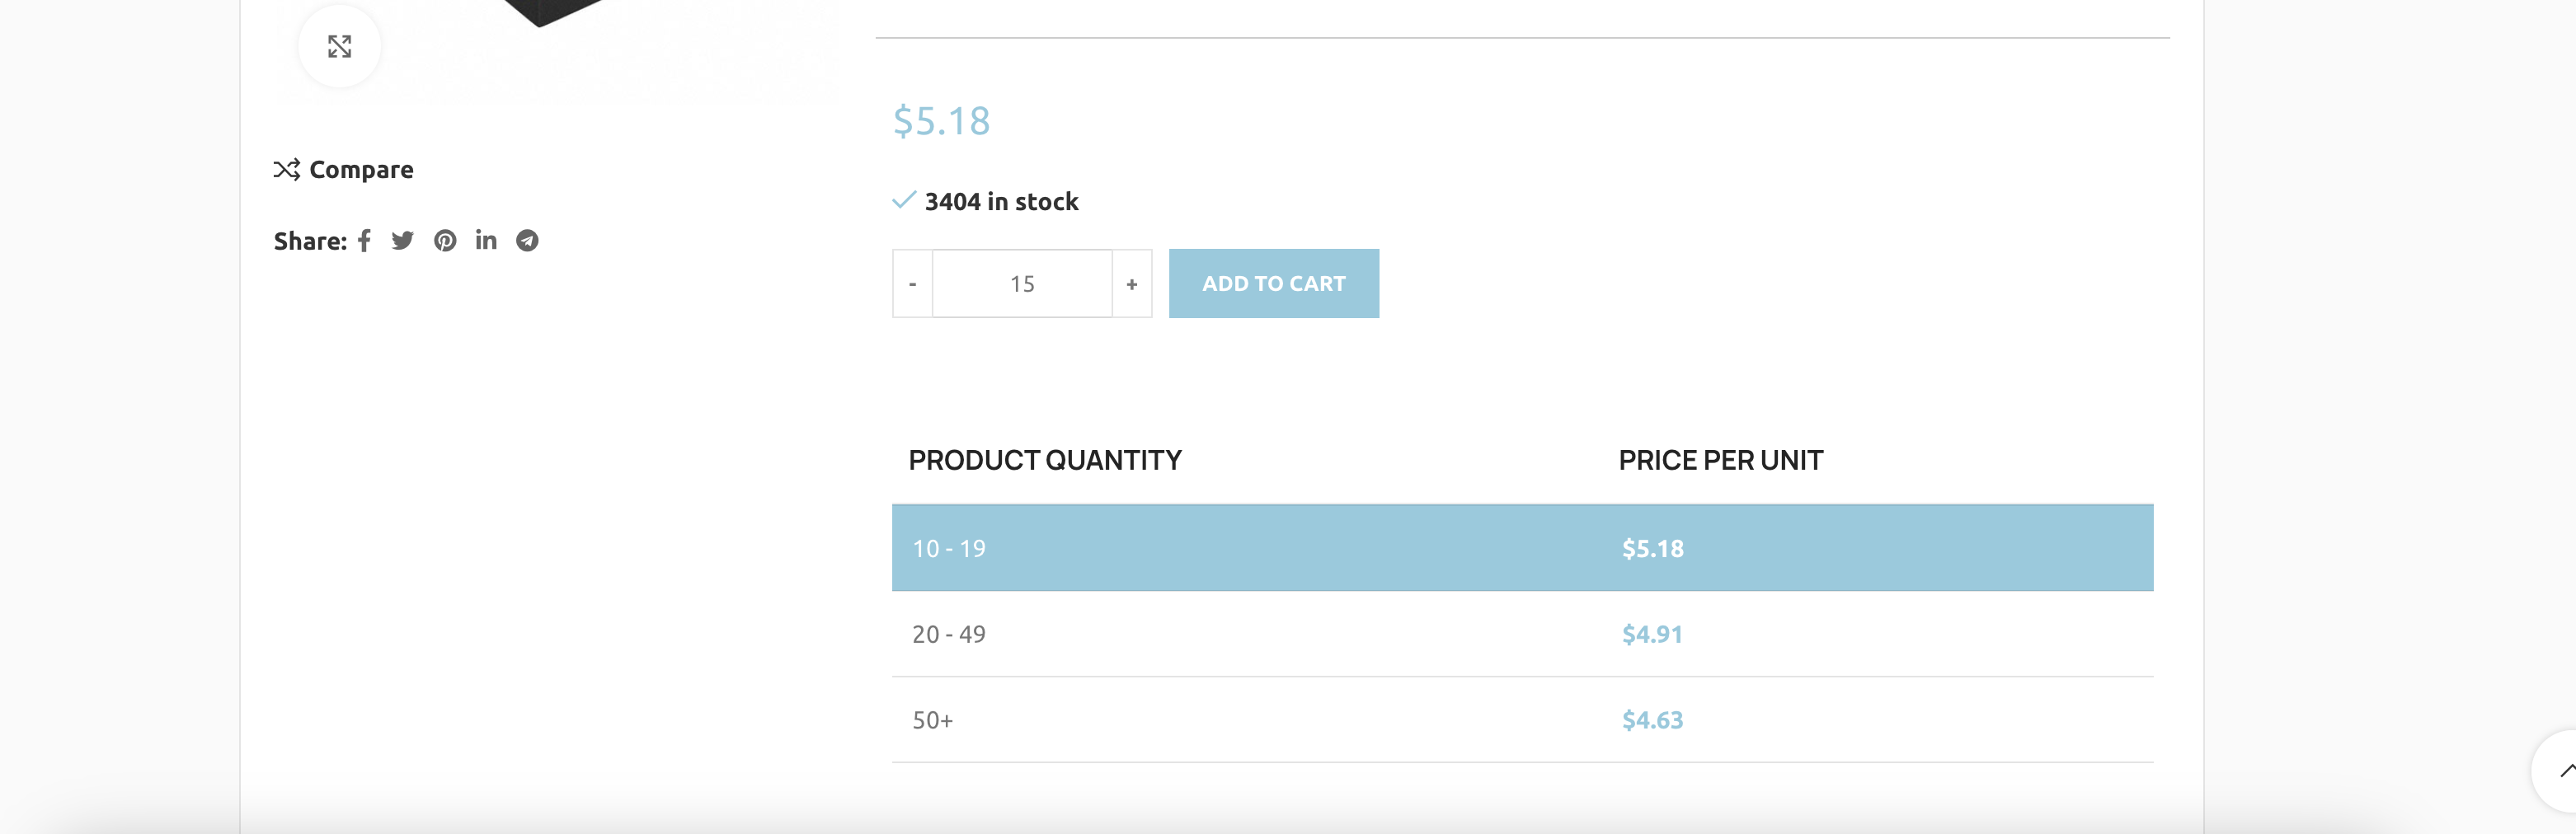Select the 10 - 19 quantity tier row
This screenshot has height=834, width=2576.
[1522, 548]
